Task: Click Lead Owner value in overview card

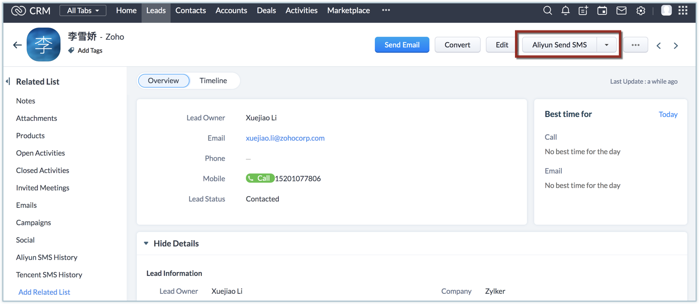Action: [261, 118]
